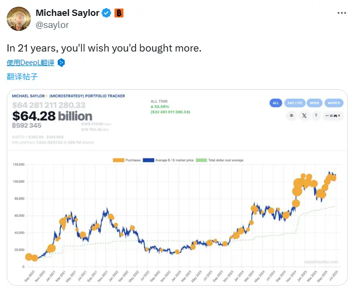Open the @saylor handle profile
Viewport: 354px width, 290px height.
[x=52, y=25]
